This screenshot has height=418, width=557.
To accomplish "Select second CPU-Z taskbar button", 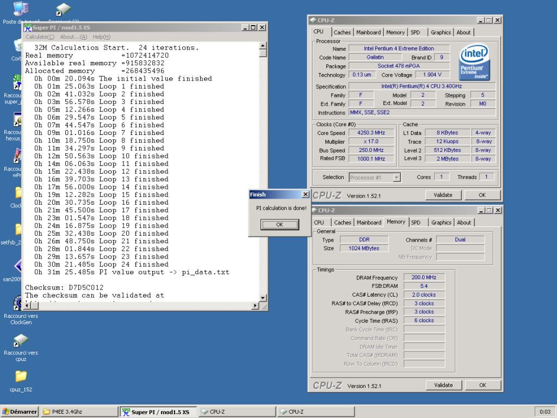I will [x=315, y=411].
